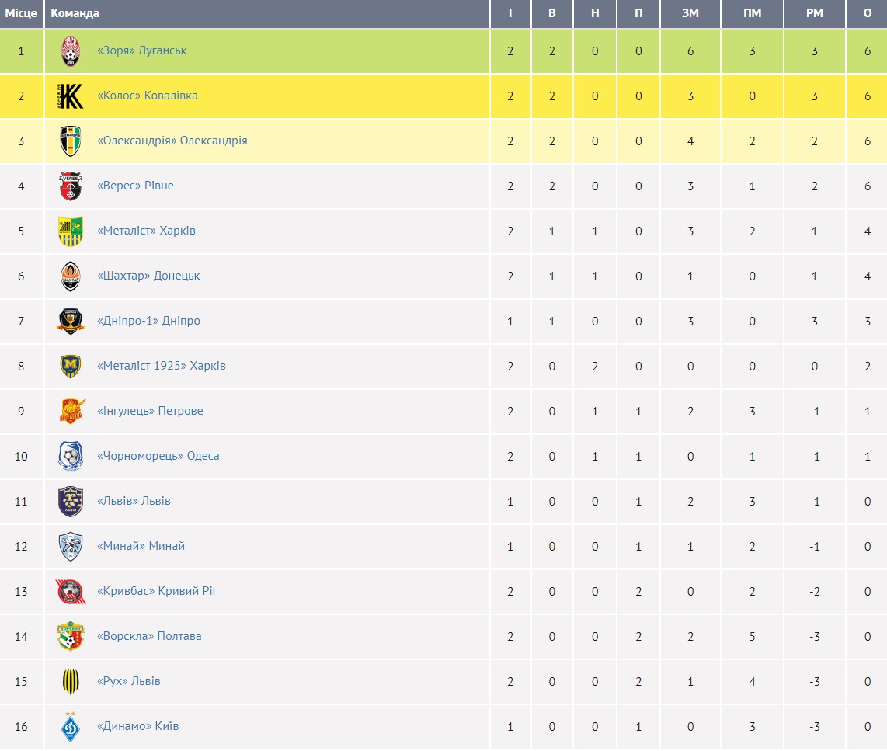Open the «Кривбас» Кривий Ріг link
Viewport: 887px width, 751px height.
[x=157, y=591]
